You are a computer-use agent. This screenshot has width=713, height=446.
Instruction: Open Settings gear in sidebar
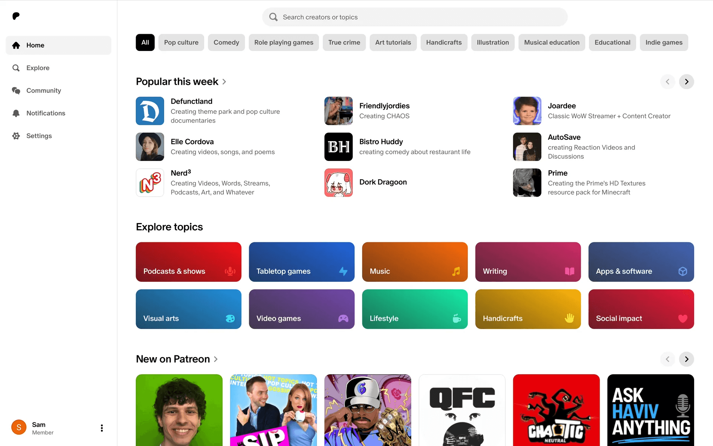point(16,136)
